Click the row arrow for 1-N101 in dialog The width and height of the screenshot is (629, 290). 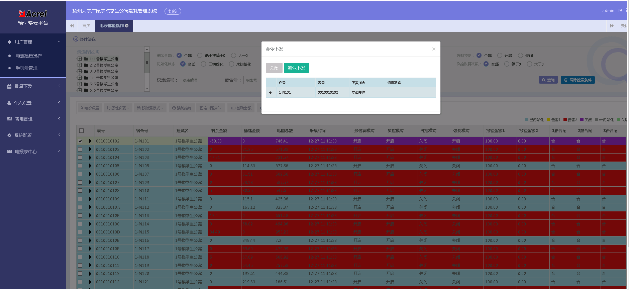pyautogui.click(x=270, y=93)
